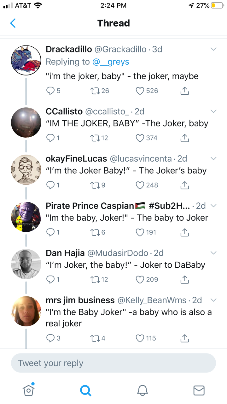
Task: Retweet Pirate Prince Caspian's tweet
Action: [x=94, y=232]
